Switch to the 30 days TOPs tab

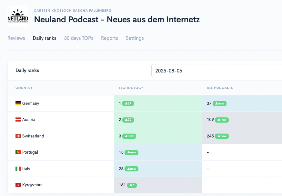pos(79,38)
